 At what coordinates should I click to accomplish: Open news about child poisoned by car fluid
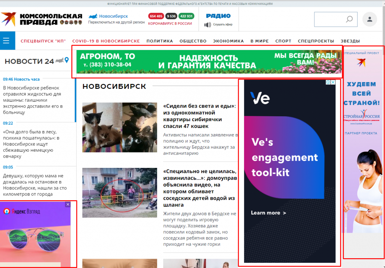[x=33, y=100]
